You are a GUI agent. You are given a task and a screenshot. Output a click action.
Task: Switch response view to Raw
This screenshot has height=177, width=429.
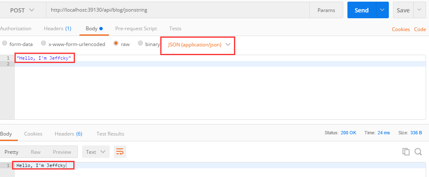(x=36, y=152)
